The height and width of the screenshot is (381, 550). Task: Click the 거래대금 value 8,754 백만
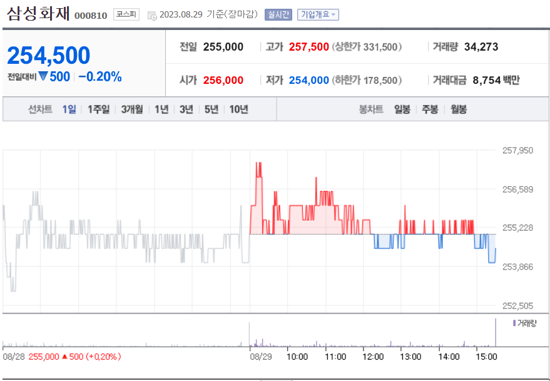tap(496, 80)
